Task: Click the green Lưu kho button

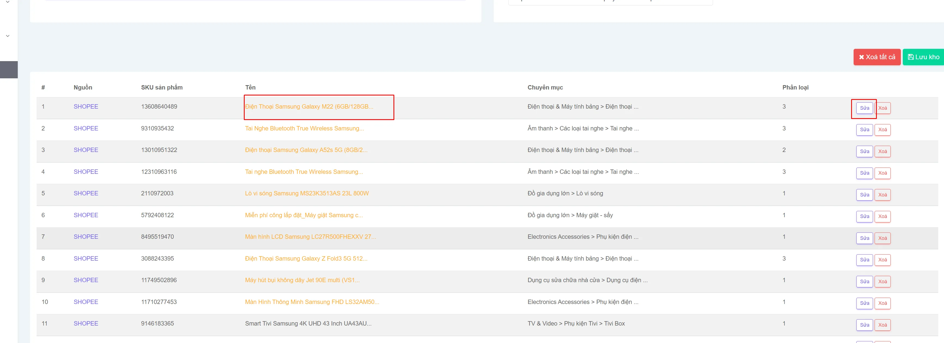Action: pos(923,57)
